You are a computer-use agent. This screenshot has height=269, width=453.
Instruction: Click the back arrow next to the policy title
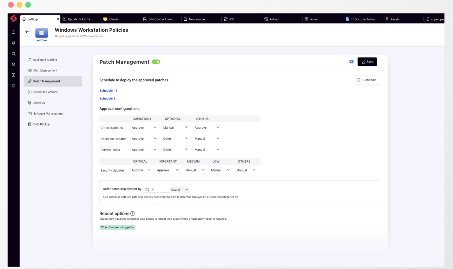[x=27, y=32]
